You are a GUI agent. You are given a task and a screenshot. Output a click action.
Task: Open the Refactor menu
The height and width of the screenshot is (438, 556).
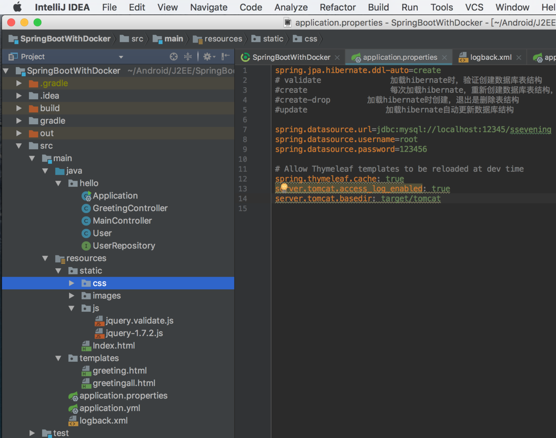(x=338, y=7)
